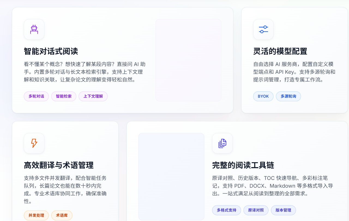Click the preview image beside 完整的阅读工具链
Screen dimensions: 349x221
click(x=171, y=177)
